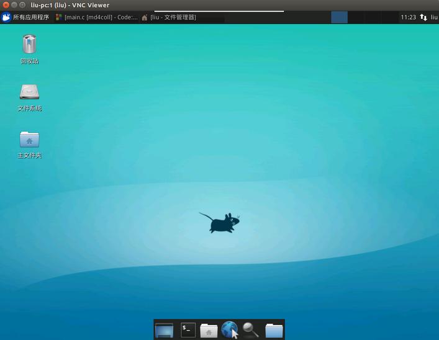The image size is (439, 340).
Task: Click the Xfce mouse-head menu logo
Action: (6, 17)
